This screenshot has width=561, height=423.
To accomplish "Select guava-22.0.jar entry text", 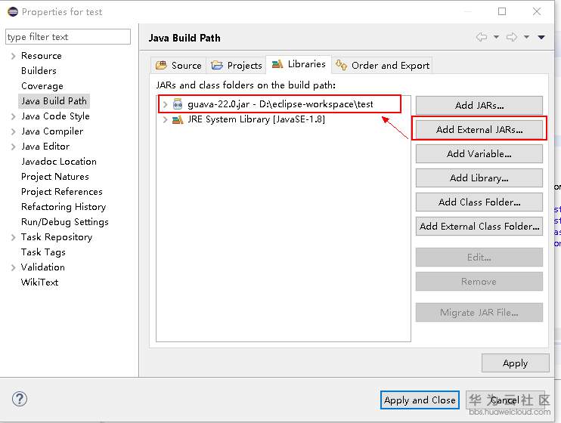I will pos(280,104).
